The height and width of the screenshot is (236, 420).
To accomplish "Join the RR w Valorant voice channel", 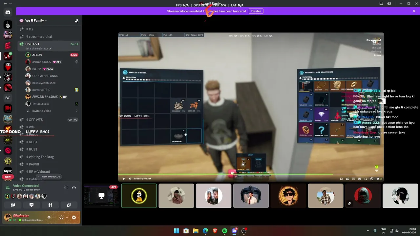I will click(x=49, y=172).
